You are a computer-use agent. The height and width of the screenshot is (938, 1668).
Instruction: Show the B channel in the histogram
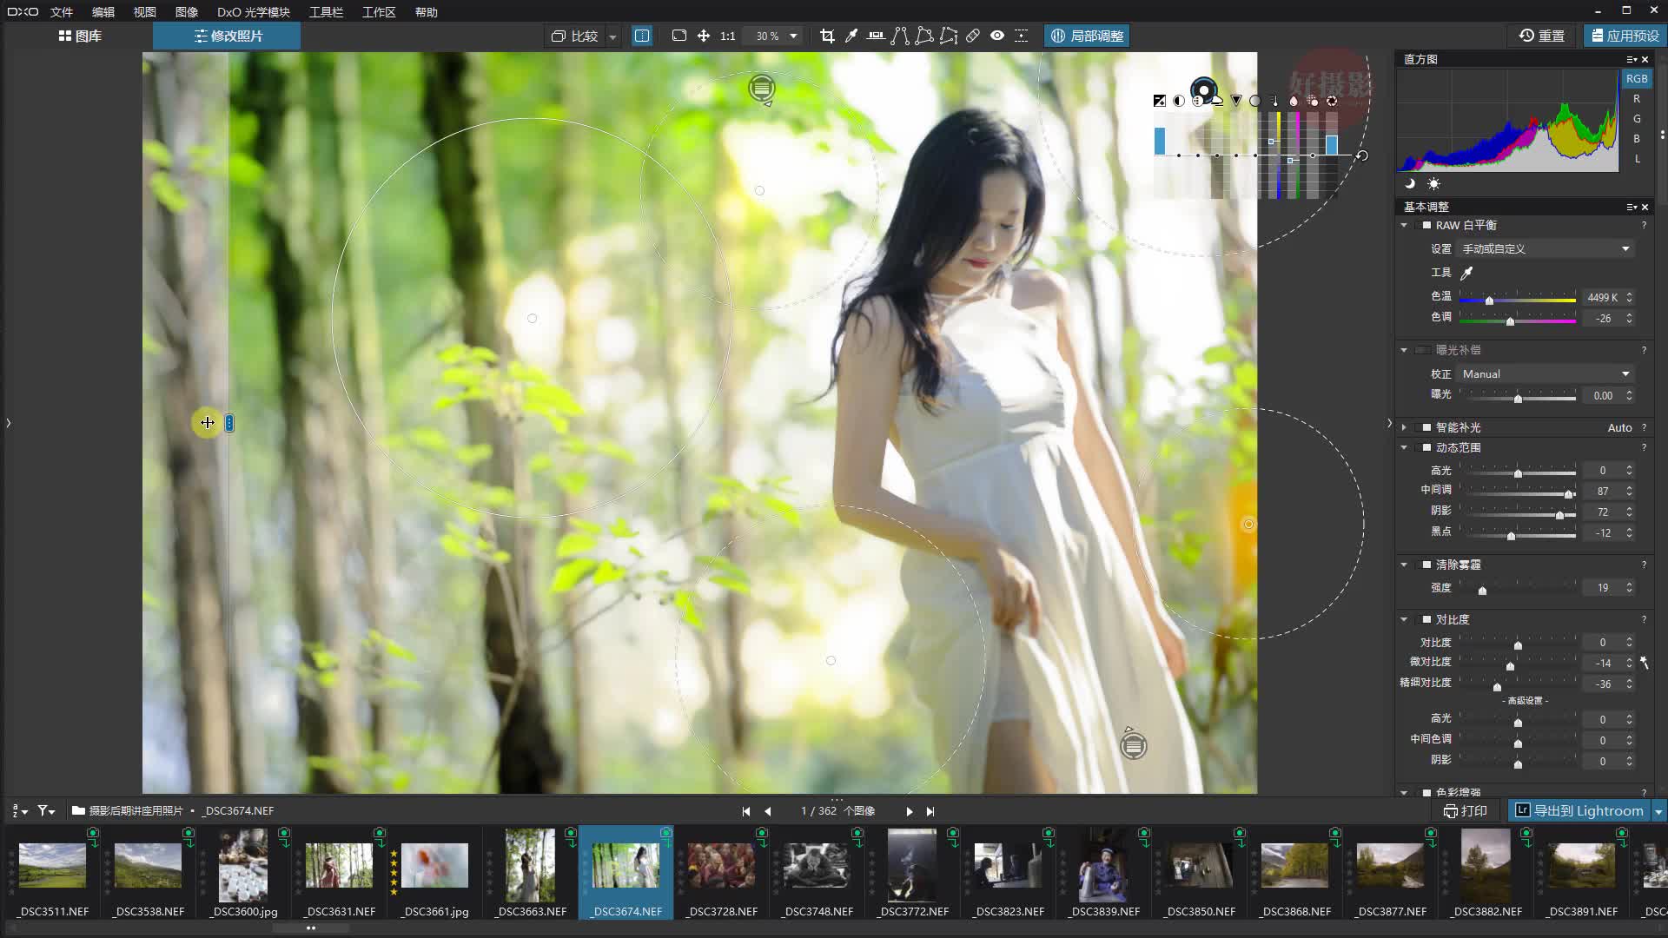click(x=1636, y=138)
